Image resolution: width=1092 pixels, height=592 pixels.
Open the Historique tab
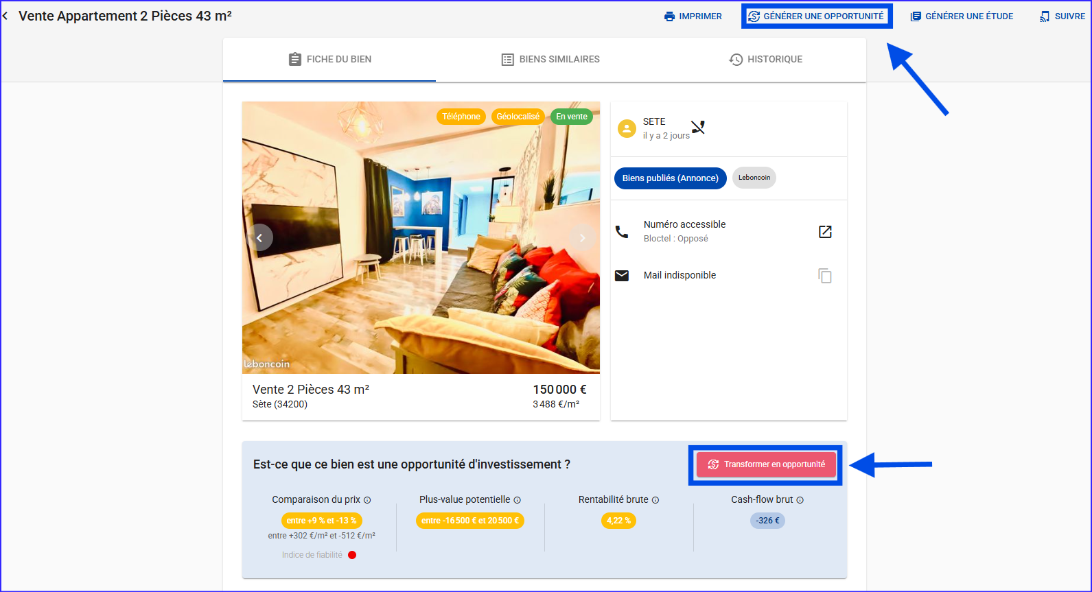click(765, 60)
